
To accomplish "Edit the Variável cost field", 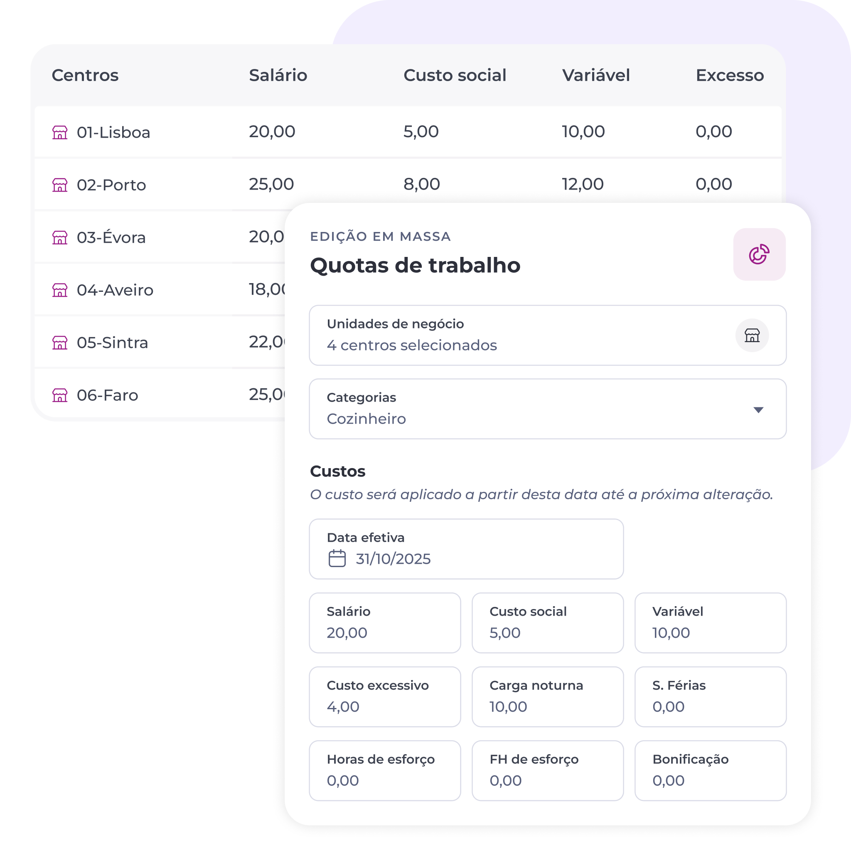I will [x=710, y=622].
